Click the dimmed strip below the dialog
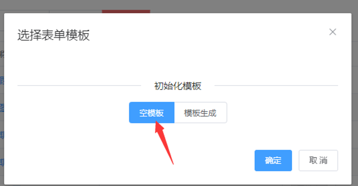358x186 pixels. point(179,185)
